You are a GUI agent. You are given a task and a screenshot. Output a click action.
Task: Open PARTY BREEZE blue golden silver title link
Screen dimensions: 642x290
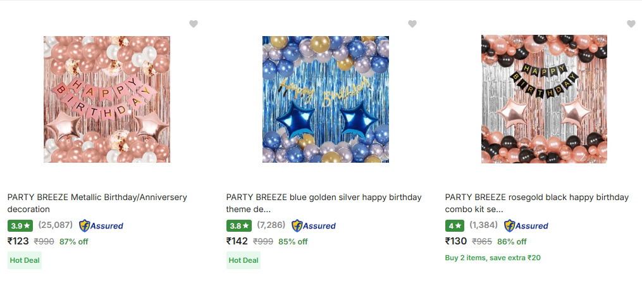click(x=324, y=203)
